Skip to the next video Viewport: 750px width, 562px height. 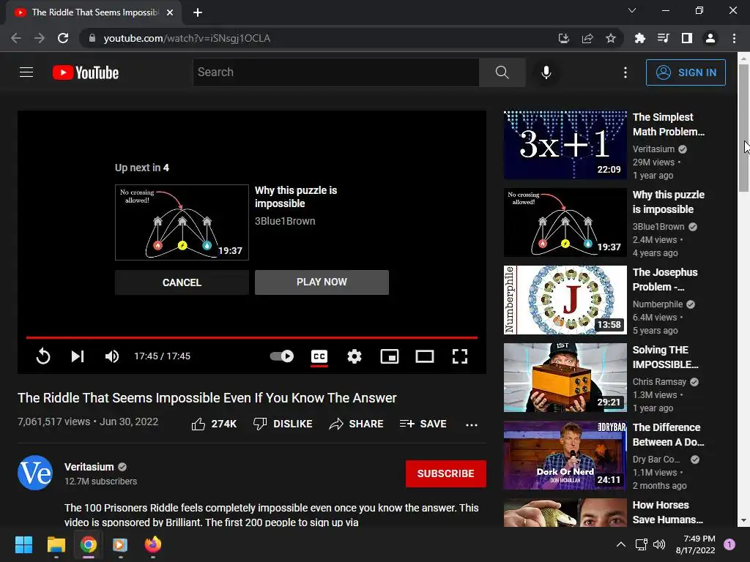pyautogui.click(x=78, y=356)
